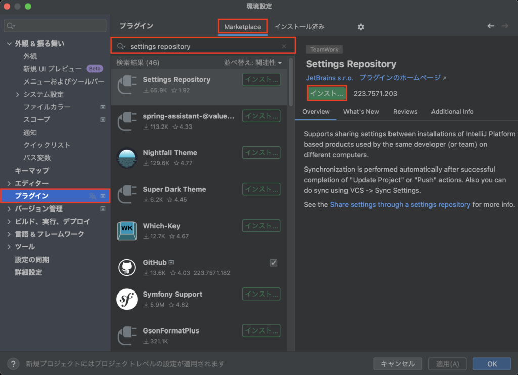This screenshot has width=518, height=375.
Task: Click the TeamWork category tag
Action: click(x=324, y=49)
